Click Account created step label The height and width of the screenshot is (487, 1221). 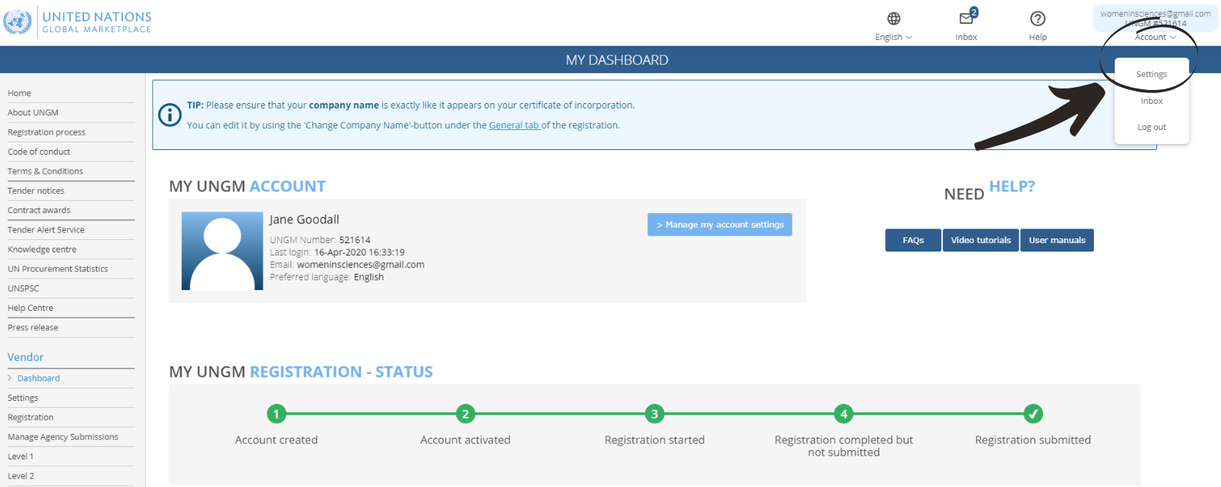click(x=277, y=440)
